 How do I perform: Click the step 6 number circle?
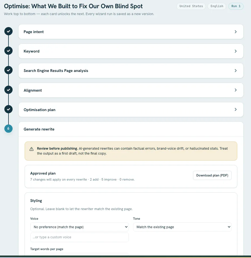(x=8, y=129)
